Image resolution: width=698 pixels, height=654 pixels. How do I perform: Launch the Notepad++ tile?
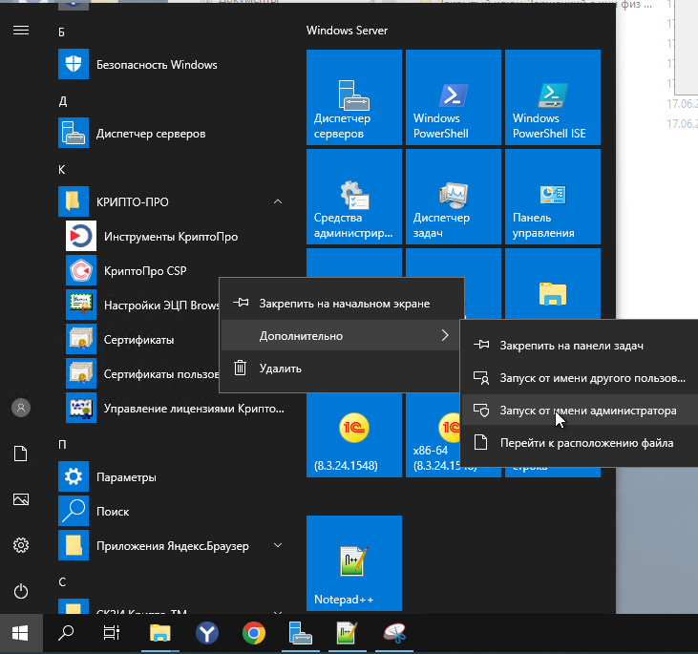354,563
